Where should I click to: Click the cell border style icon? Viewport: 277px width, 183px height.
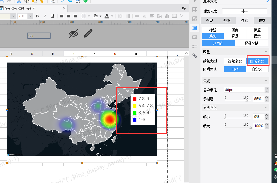pos(84,16)
